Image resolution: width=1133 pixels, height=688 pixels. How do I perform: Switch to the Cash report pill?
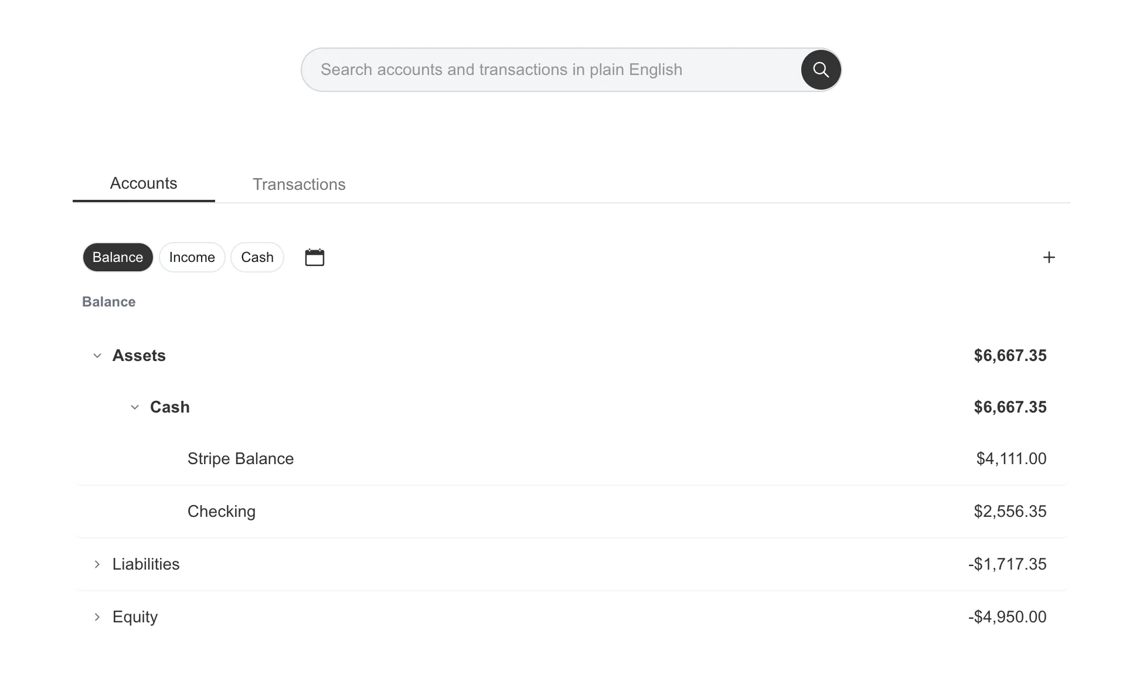click(x=257, y=257)
